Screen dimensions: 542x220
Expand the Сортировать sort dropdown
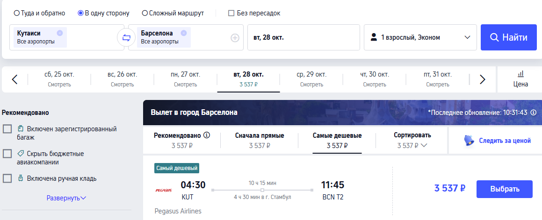(x=412, y=140)
